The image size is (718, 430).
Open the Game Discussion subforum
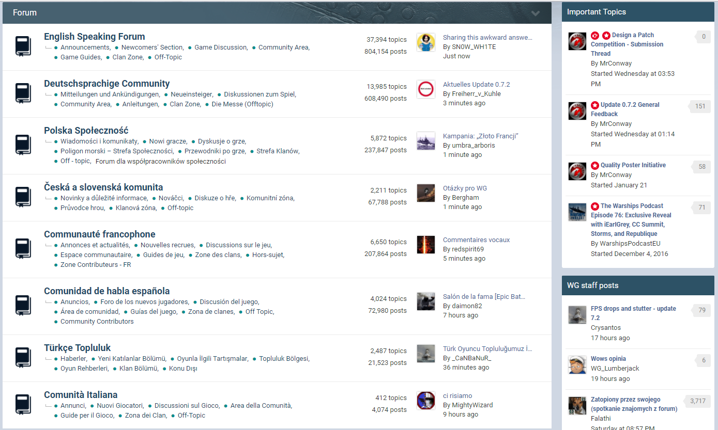pos(221,47)
